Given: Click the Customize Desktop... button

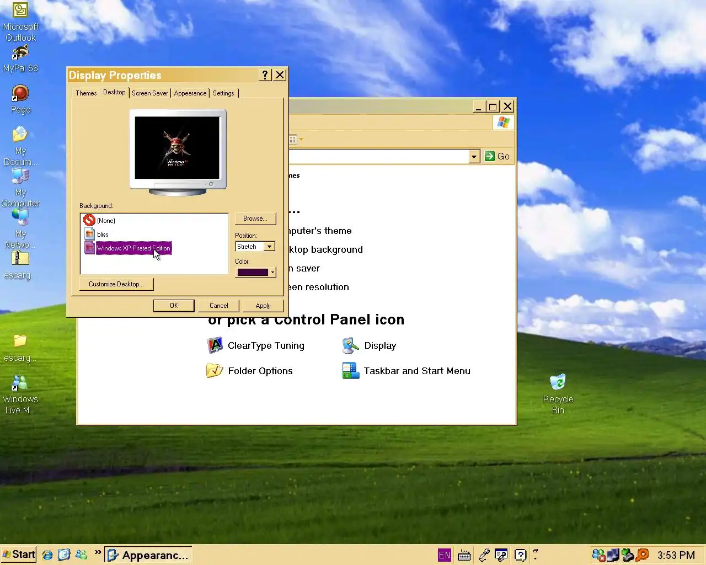Looking at the screenshot, I should 116,284.
